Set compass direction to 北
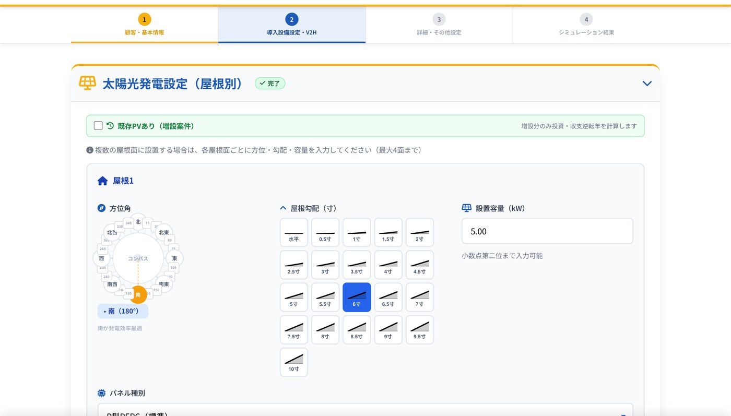This screenshot has height=416, width=731. point(138,222)
